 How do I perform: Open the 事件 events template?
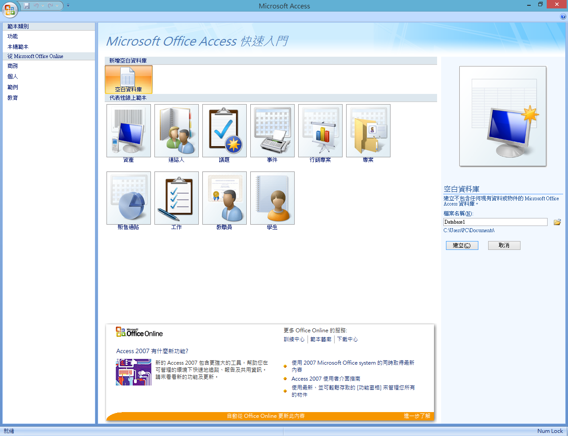[272, 131]
